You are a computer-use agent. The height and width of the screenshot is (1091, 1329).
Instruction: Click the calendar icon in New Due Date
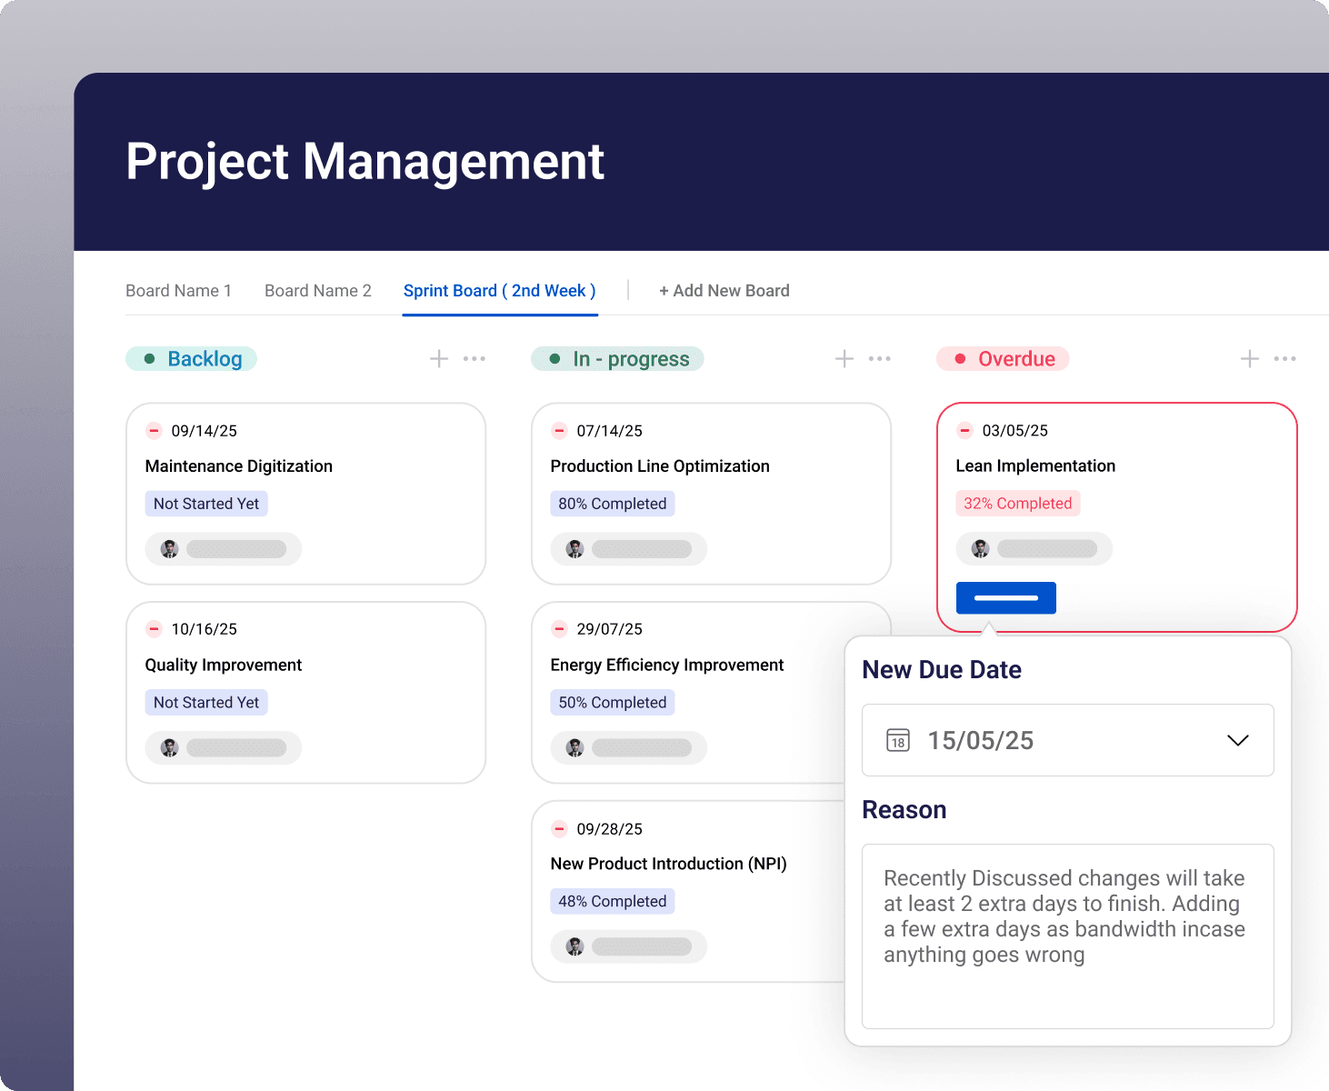(x=898, y=740)
